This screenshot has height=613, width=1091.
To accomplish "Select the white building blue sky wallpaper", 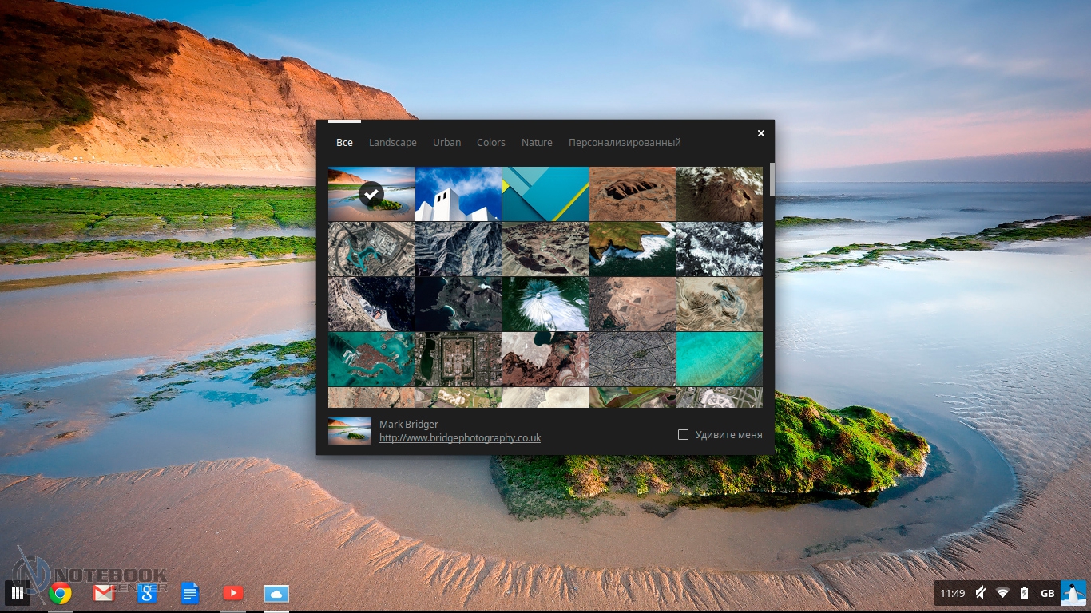I will coord(458,194).
